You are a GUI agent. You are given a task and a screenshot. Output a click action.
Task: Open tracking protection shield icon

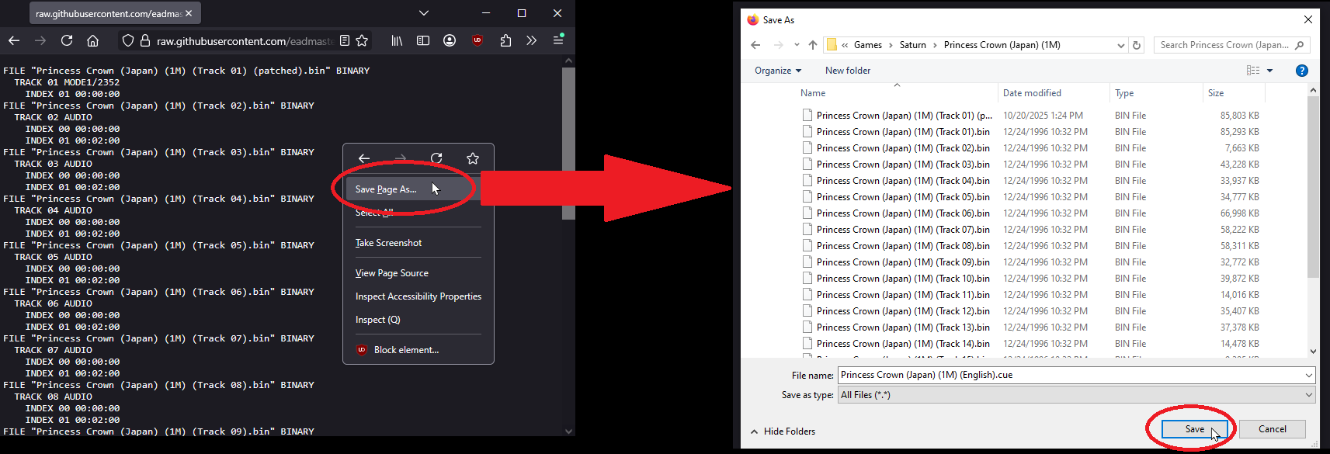coord(128,40)
